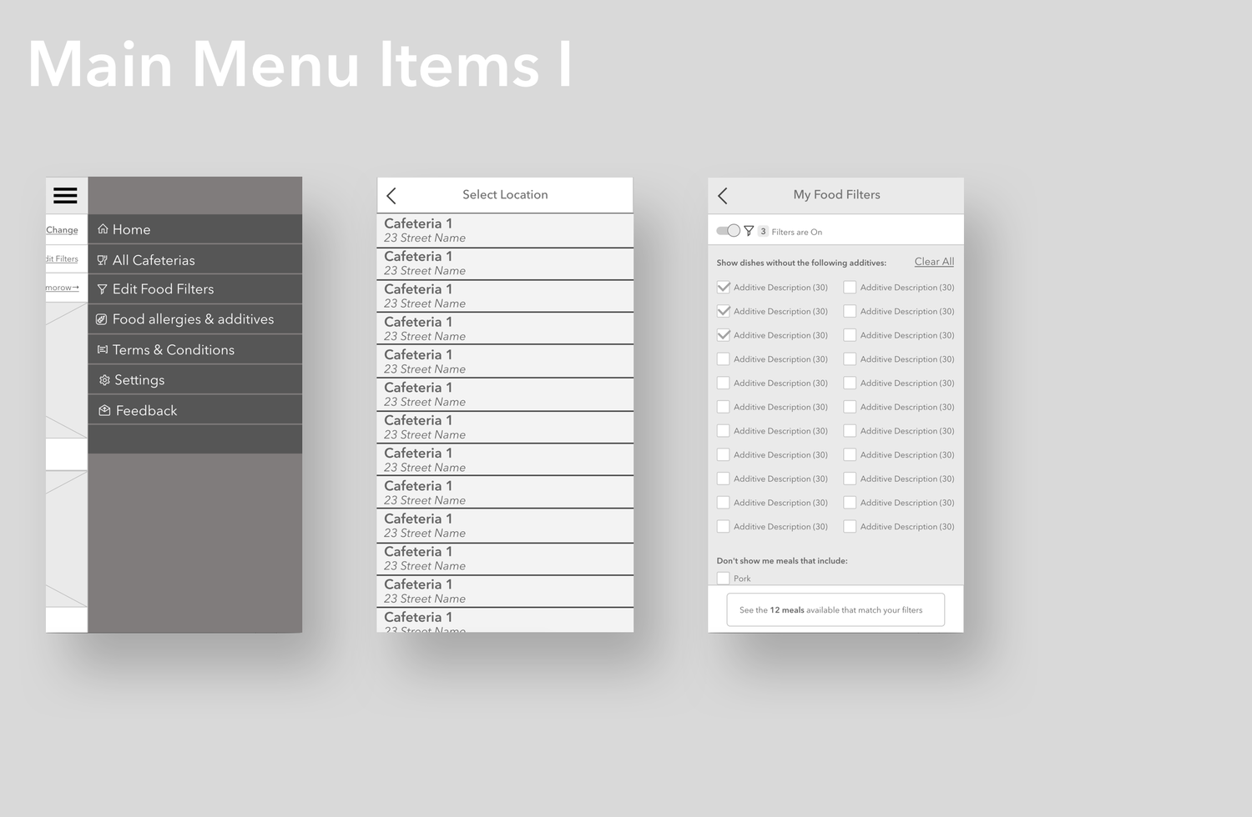
Task: Open Terms & Conditions menu item
Action: 195,349
